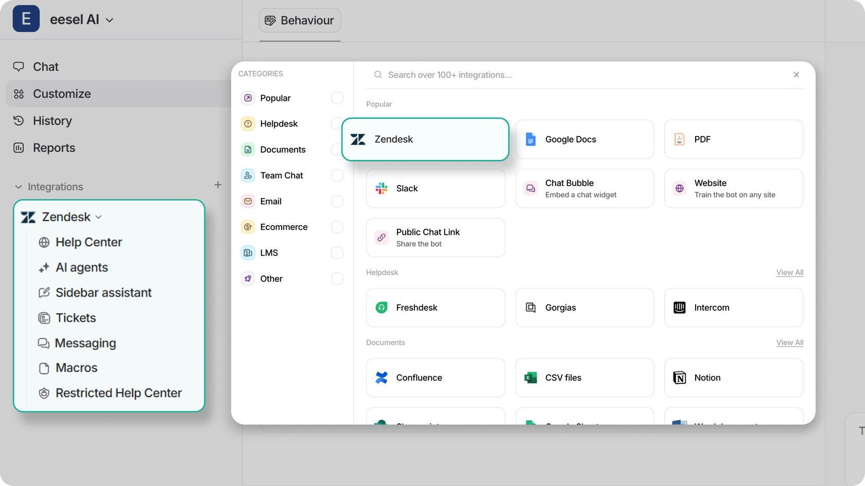Click the Freshdesk logo icon
Viewport: 865px width, 486px height.
click(x=382, y=308)
